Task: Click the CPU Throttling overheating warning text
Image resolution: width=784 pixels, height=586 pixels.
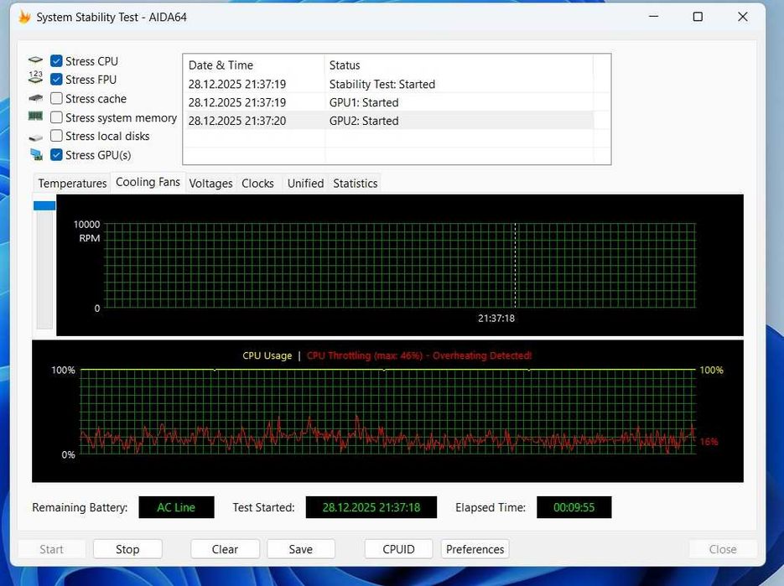Action: coord(419,355)
